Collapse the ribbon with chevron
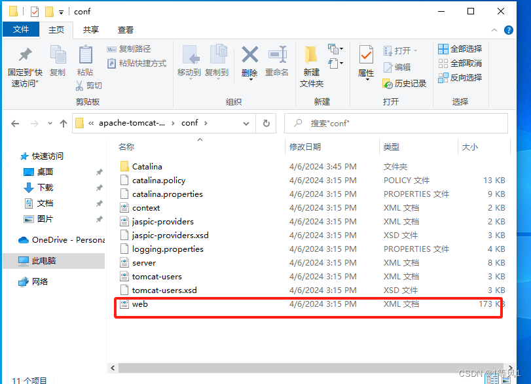This screenshot has width=531, height=384. [x=494, y=30]
